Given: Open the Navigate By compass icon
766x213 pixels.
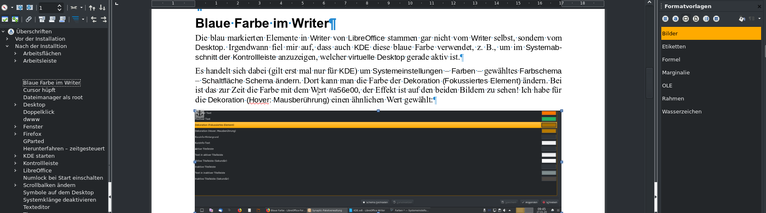Looking at the screenshot, I should pos(4,8).
